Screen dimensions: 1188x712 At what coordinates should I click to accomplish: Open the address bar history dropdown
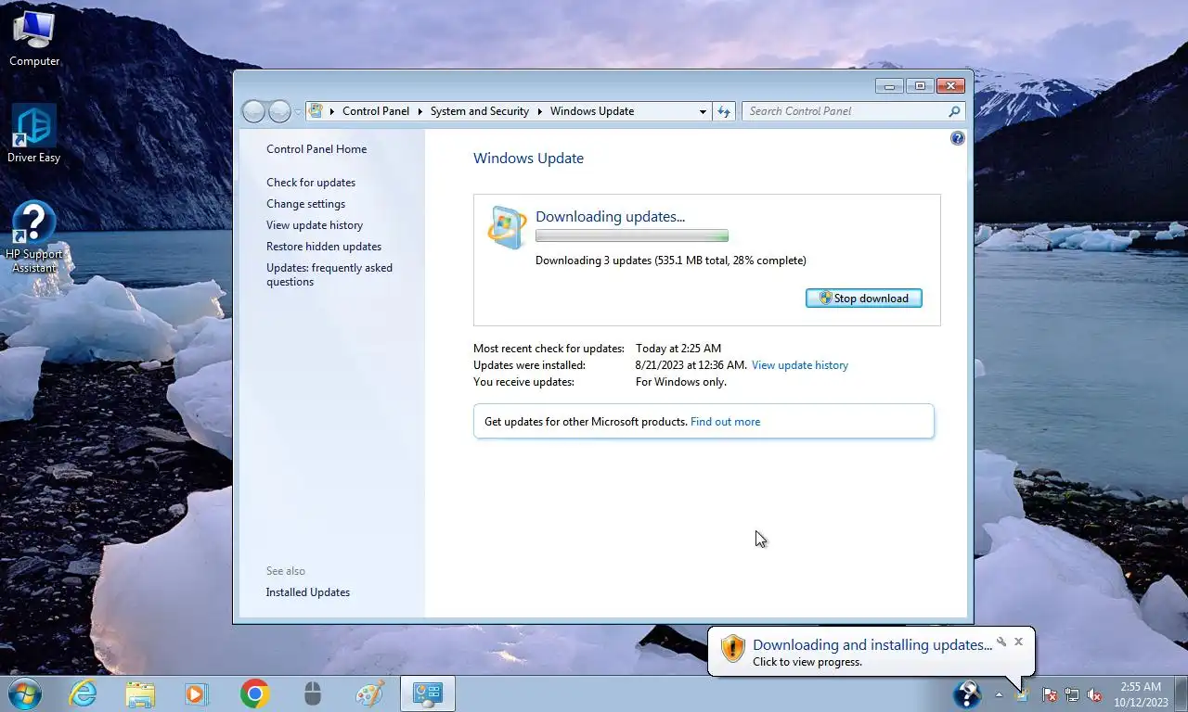(x=703, y=111)
